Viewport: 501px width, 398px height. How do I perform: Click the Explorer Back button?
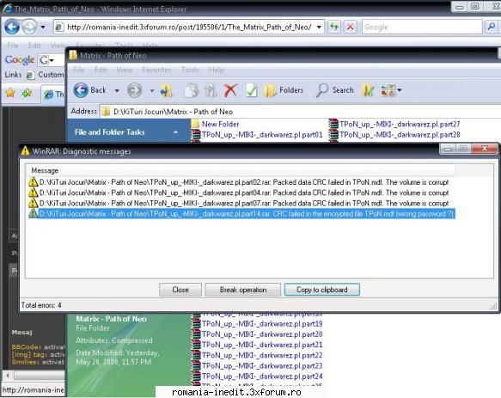[x=89, y=90]
